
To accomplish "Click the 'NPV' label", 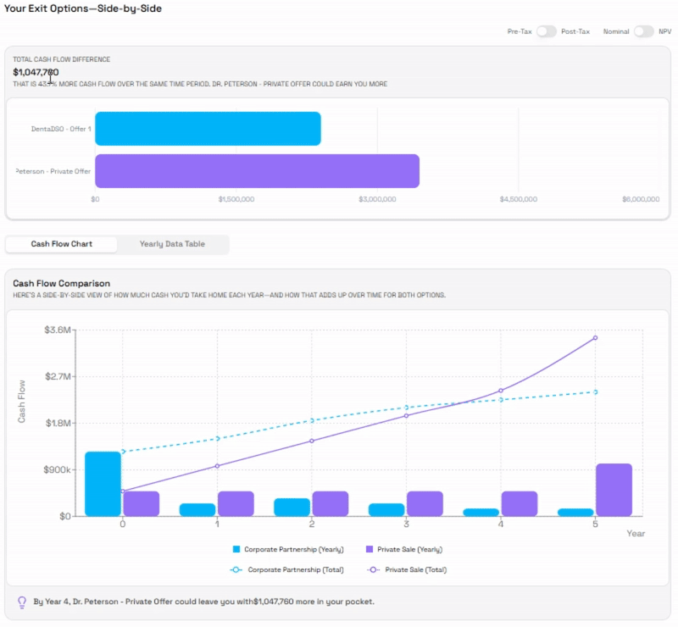I will click(x=665, y=31).
